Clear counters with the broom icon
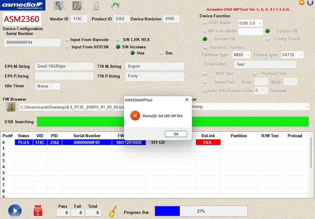This screenshot has width=315, height=219. [113, 211]
